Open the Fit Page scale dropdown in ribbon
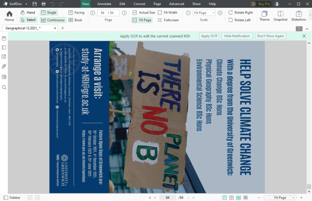 point(204,13)
